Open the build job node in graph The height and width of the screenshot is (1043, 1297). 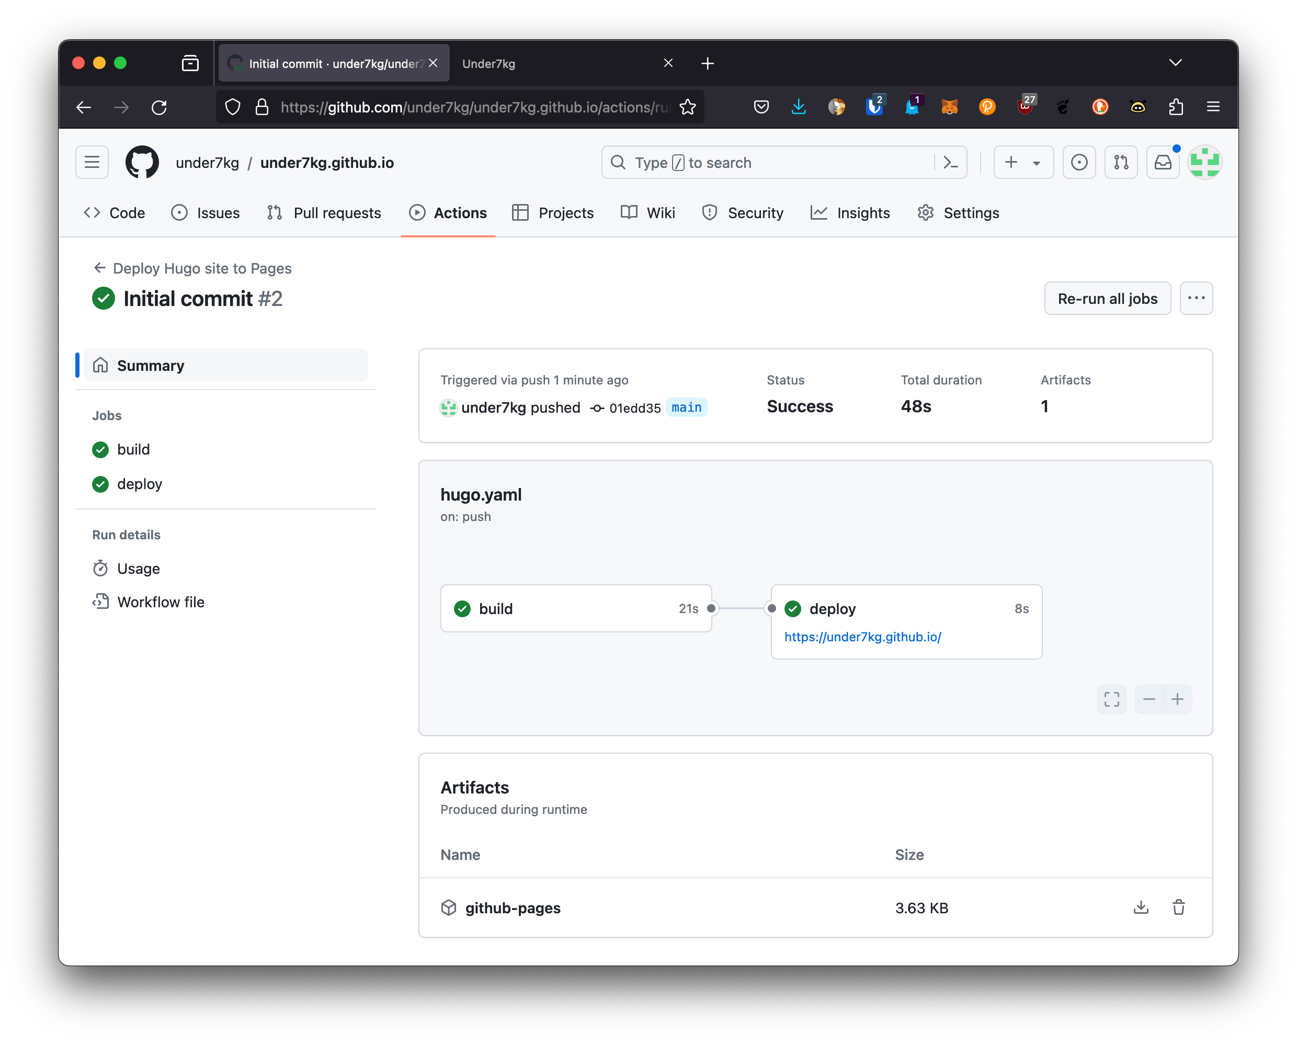[576, 608]
